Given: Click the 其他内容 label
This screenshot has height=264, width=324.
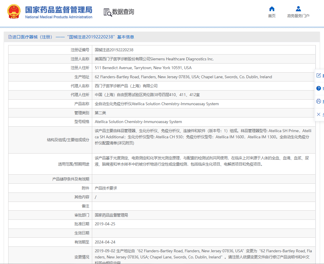Looking at the screenshot, I should click(82, 197).
